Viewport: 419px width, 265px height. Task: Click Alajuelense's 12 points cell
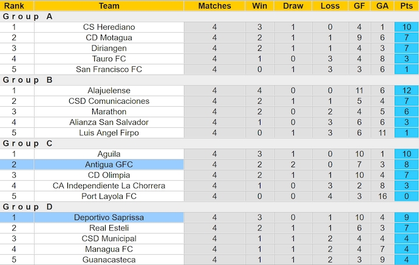pos(406,90)
